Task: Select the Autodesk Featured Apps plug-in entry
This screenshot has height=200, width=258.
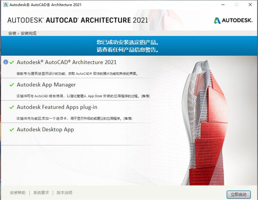Action: point(57,107)
